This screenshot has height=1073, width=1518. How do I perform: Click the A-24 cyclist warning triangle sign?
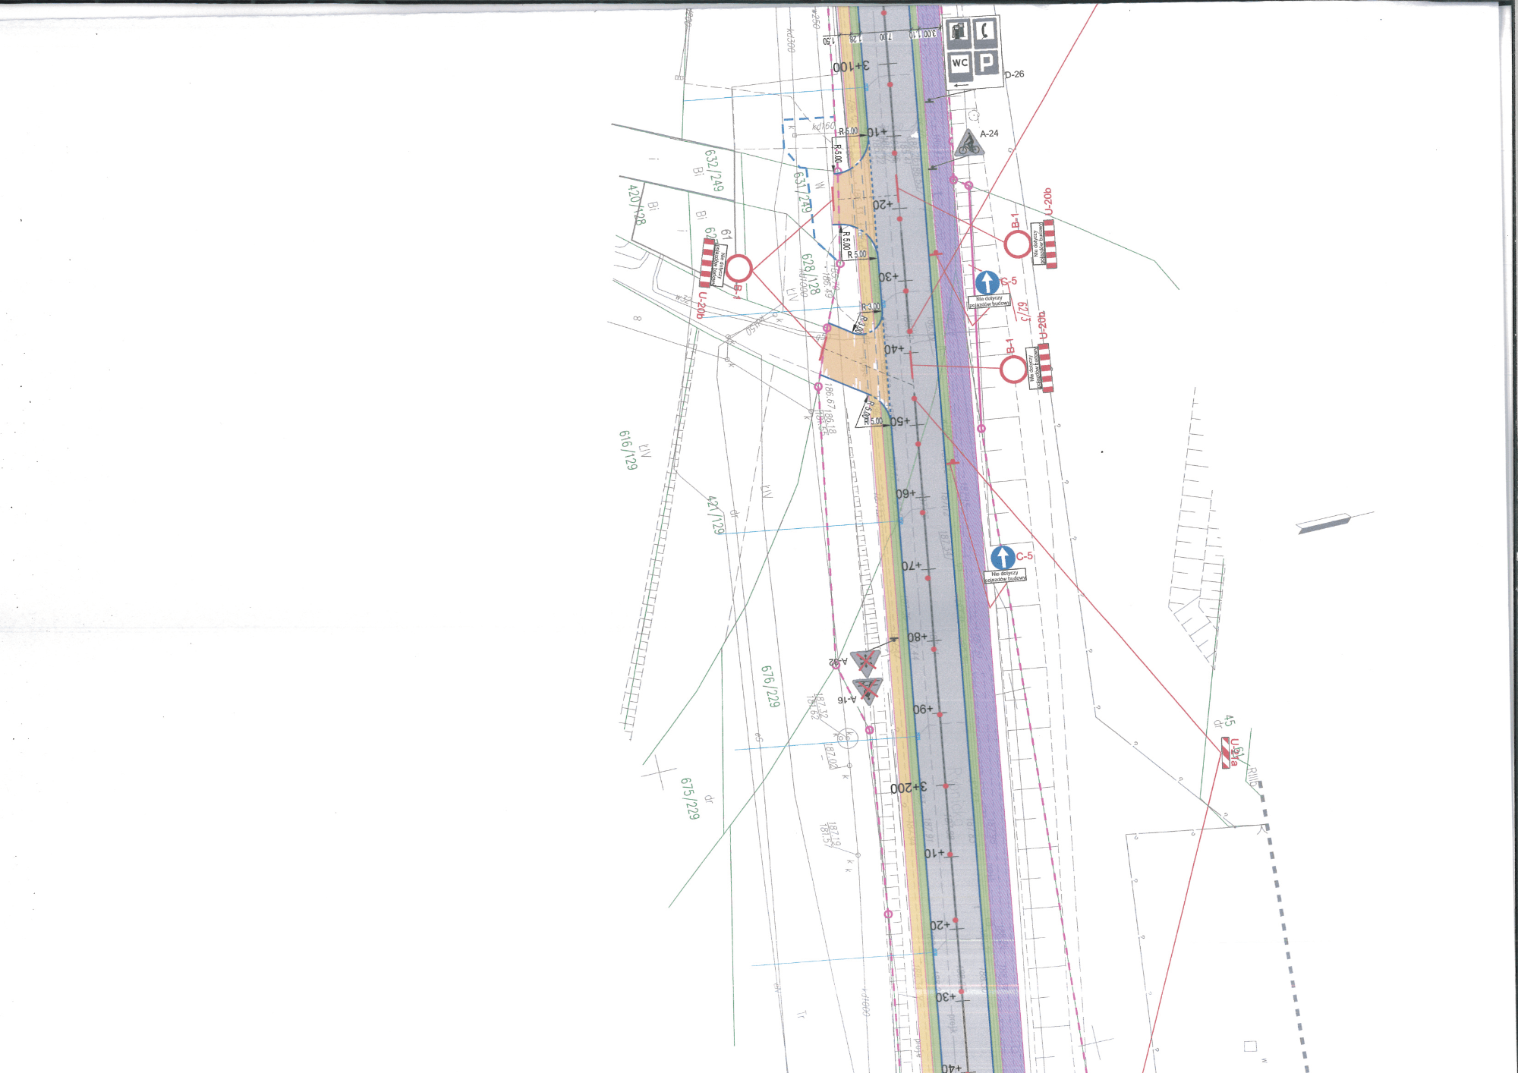click(968, 144)
